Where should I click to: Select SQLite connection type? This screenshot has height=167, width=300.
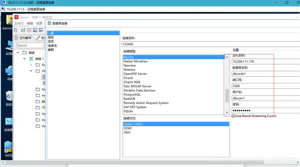174,111
